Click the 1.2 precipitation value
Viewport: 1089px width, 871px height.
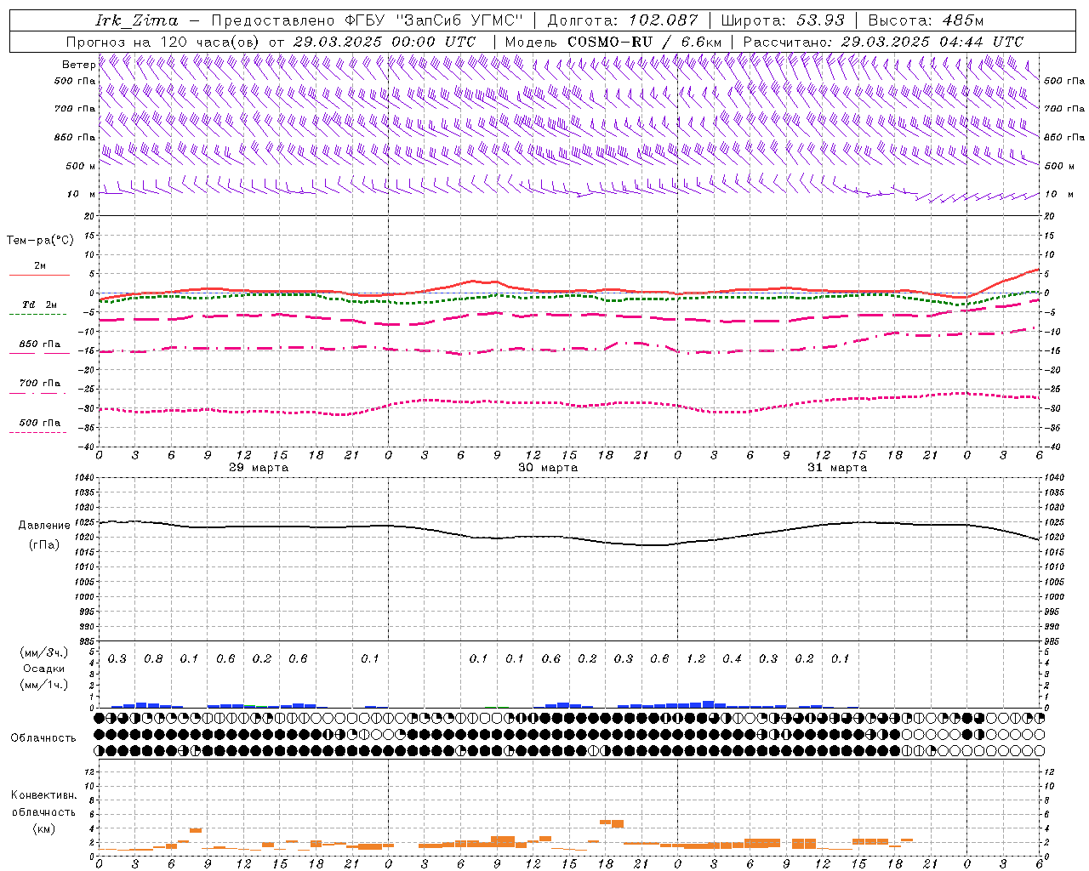[x=696, y=658]
